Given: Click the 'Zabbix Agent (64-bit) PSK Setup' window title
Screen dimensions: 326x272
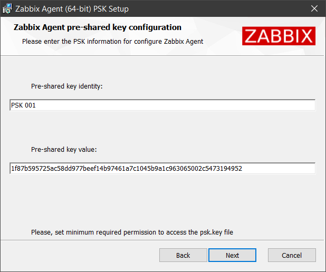Looking at the screenshot, I should click(72, 9).
